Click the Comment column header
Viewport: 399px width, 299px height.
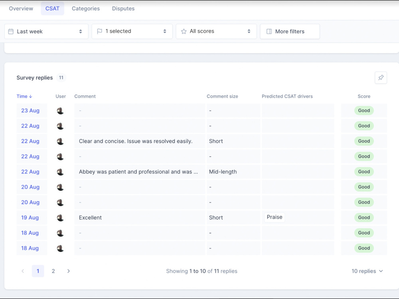click(85, 96)
